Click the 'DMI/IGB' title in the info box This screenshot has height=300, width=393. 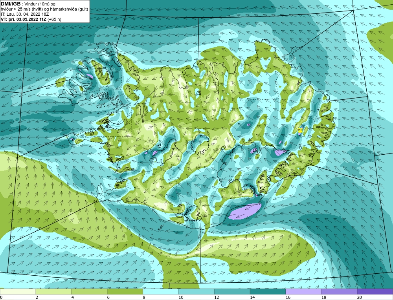click(11, 4)
